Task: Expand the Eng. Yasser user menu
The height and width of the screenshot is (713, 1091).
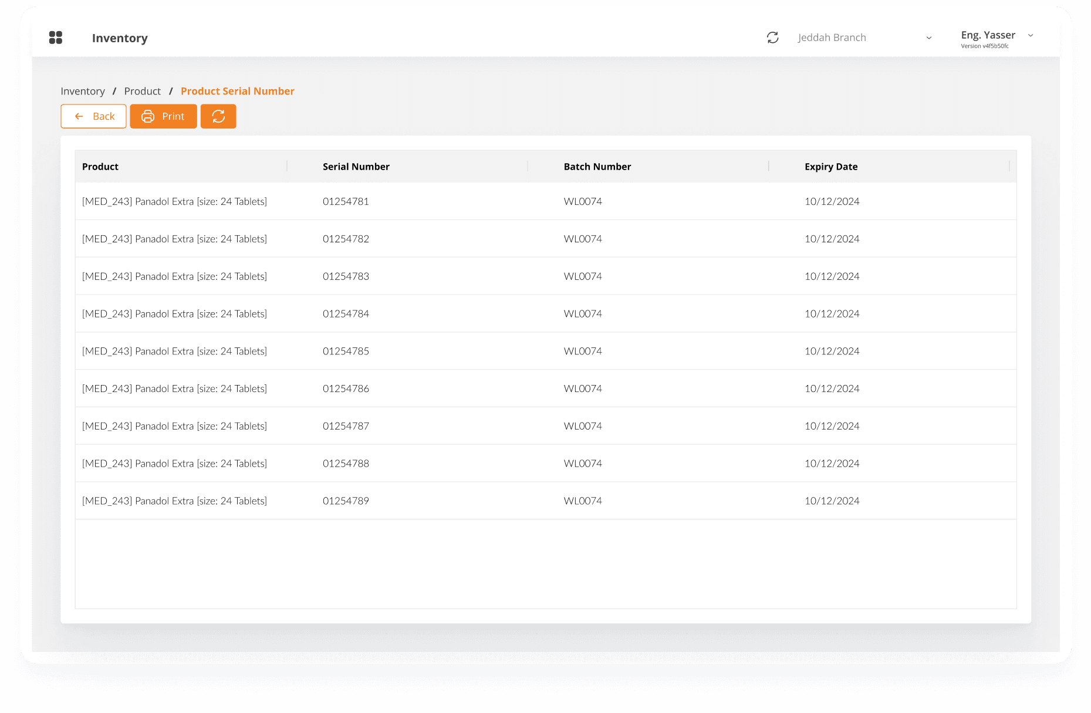Action: (997, 38)
